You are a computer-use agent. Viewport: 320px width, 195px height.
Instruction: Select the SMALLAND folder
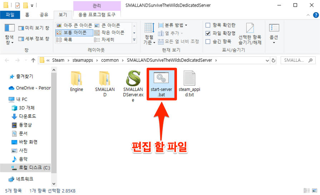tap(105, 84)
